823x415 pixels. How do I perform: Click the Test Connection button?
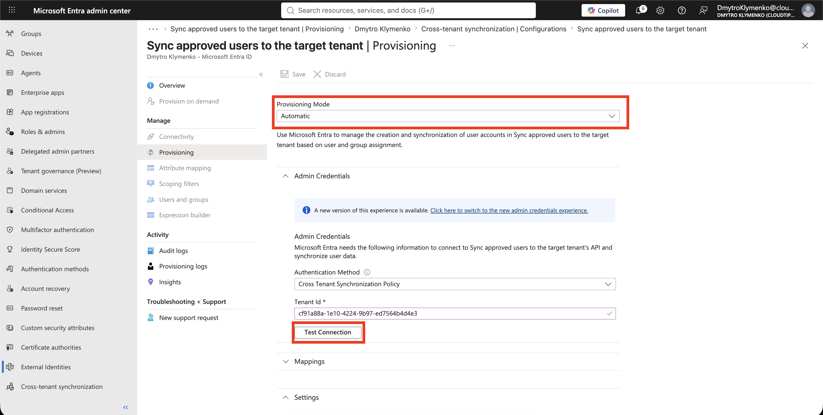(x=327, y=332)
